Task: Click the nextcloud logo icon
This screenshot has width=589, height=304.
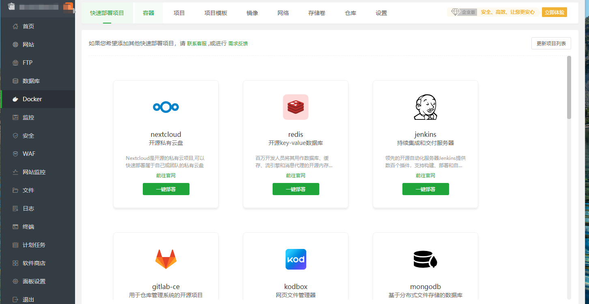Action: [166, 107]
